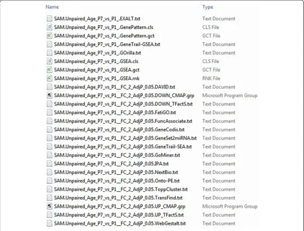The image size is (304, 231).
Task: Select file name ending in GoMiner.txt
Action: pos(117,155)
